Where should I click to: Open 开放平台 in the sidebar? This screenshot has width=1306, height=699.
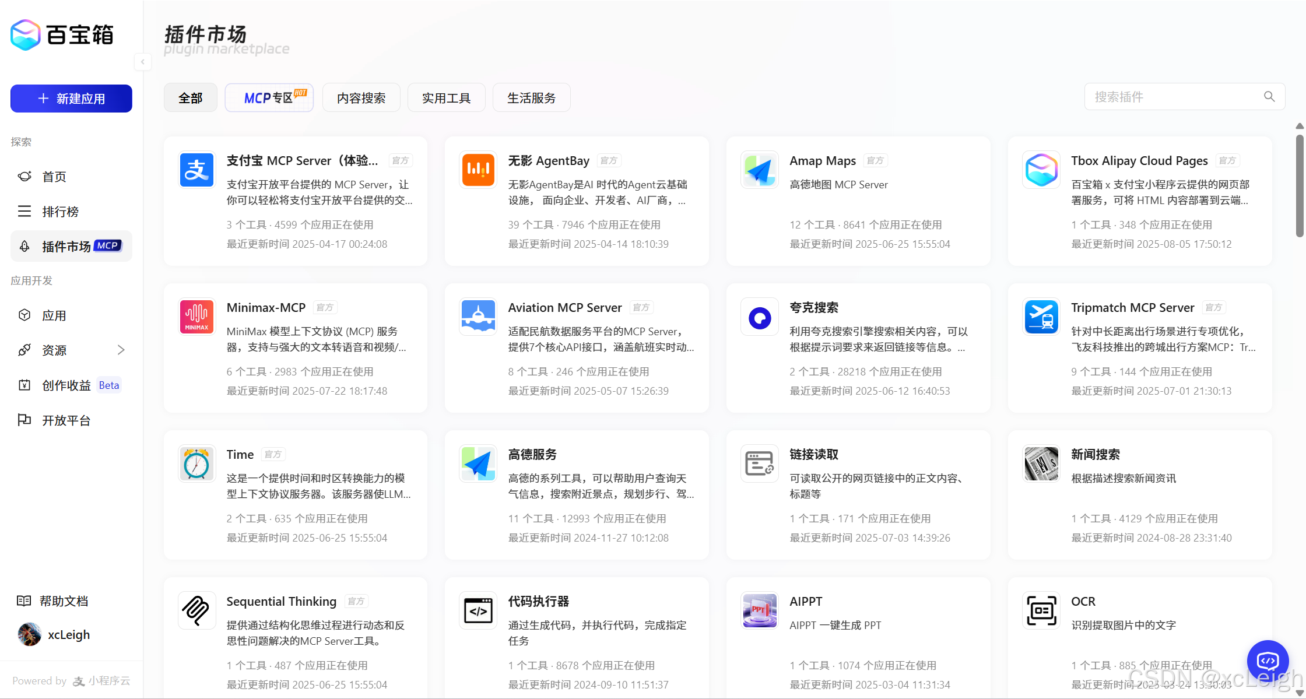(71, 420)
